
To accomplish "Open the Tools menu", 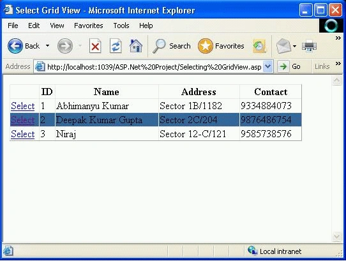I will (x=121, y=26).
